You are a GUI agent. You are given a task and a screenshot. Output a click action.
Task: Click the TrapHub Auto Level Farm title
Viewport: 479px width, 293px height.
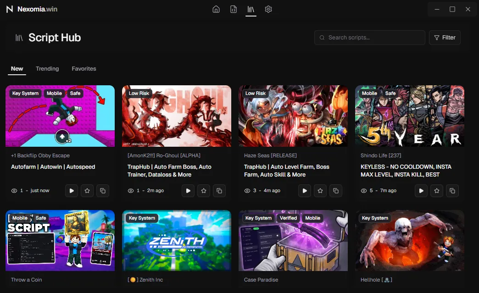[287, 171]
